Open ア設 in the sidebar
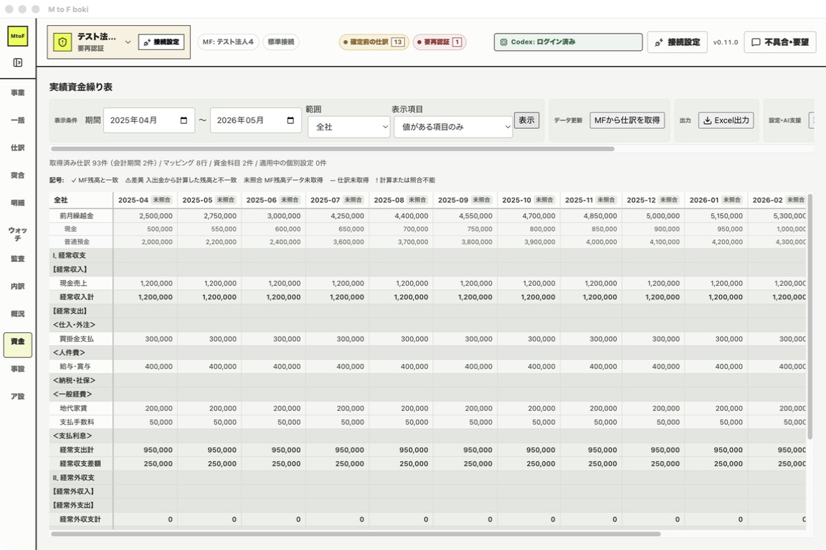Viewport: 826px width, 550px height. click(17, 396)
